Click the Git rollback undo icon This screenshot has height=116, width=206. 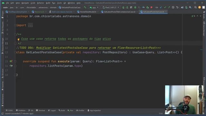coord(177,7)
